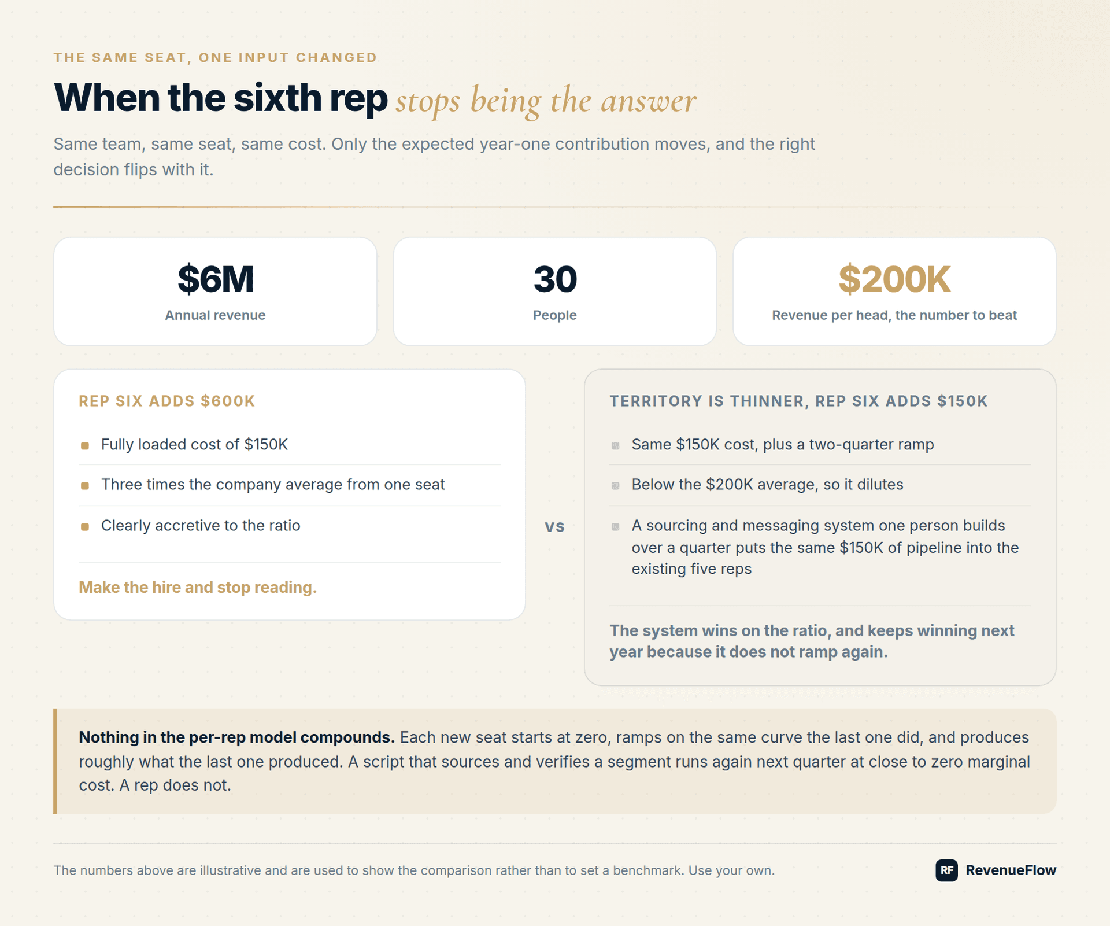
Task: Click the illustrative numbers footer disclaimer
Action: pos(414,870)
